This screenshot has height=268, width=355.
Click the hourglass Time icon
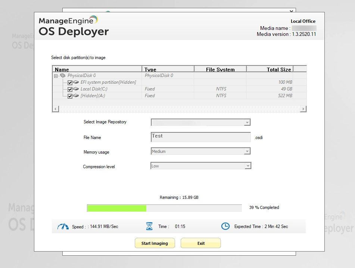(x=149, y=226)
